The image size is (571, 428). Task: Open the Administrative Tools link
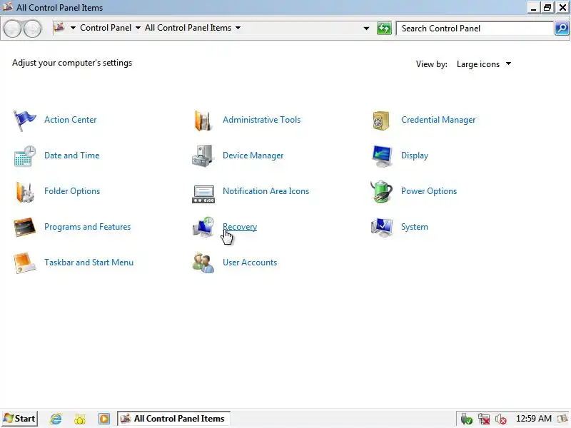pos(261,120)
